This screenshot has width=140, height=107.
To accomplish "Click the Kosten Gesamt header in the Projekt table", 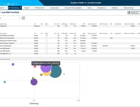I will click(92, 34).
